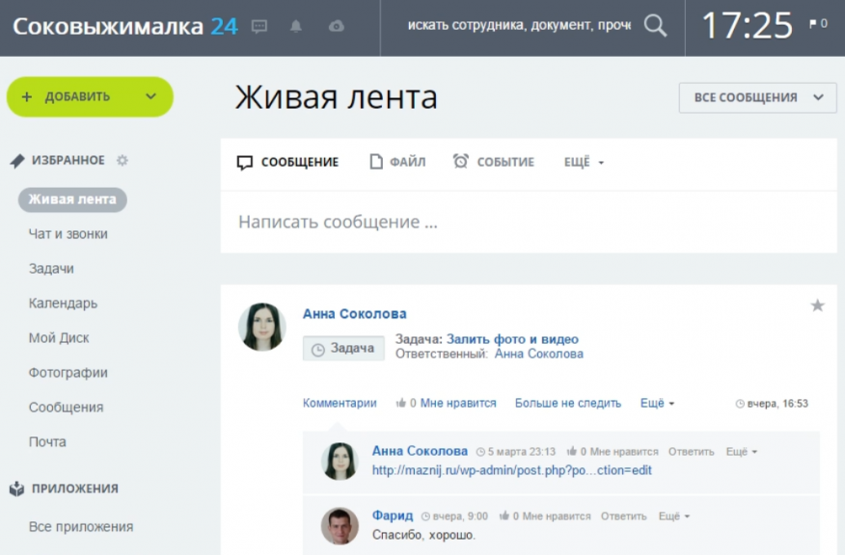Click the Приложения cube icon in sidebar
This screenshot has height=555, width=845.
[16, 489]
